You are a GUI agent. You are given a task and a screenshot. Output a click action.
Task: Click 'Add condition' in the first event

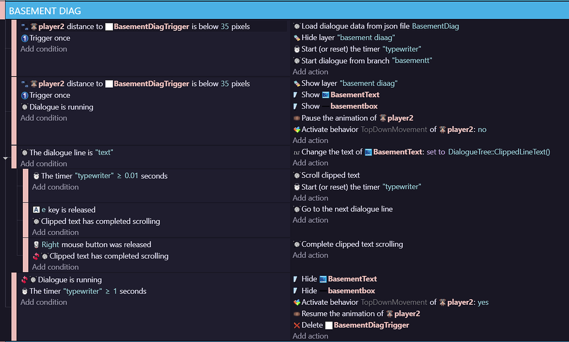(x=43, y=49)
